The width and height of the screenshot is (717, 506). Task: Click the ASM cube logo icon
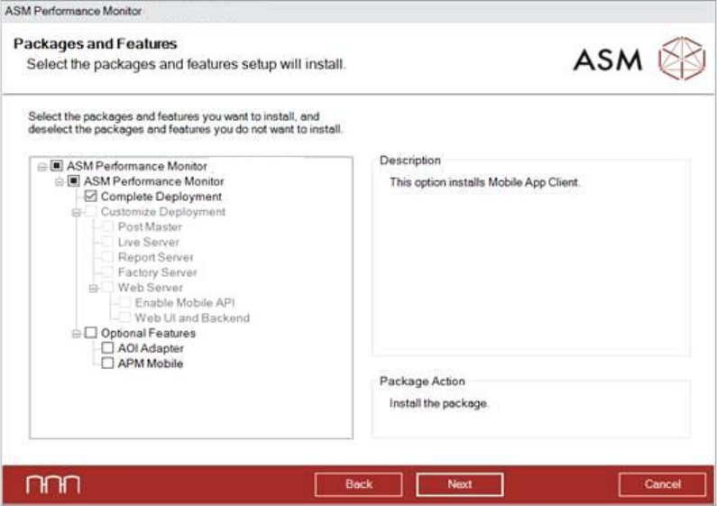682,59
